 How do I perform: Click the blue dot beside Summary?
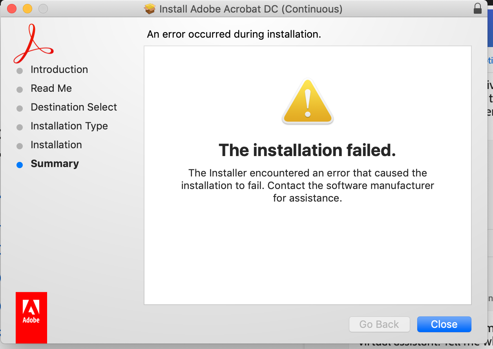click(20, 165)
